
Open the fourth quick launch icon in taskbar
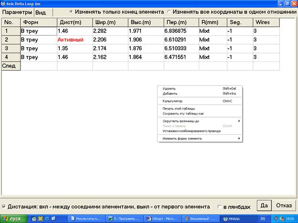click(x=53, y=219)
